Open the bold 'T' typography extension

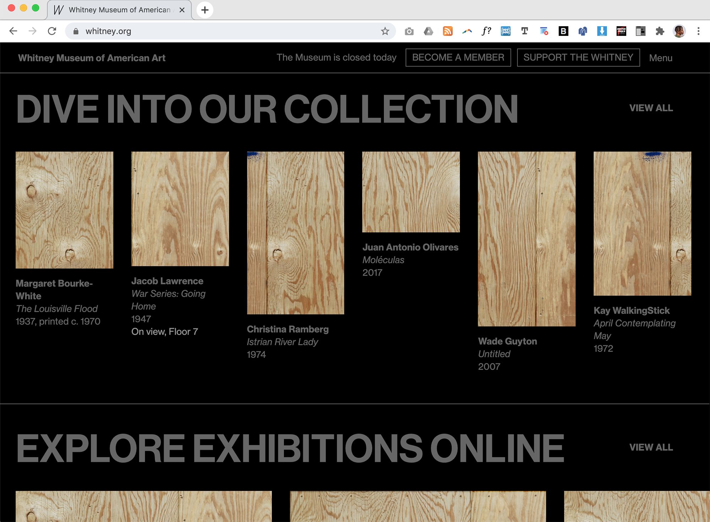pyautogui.click(x=525, y=31)
